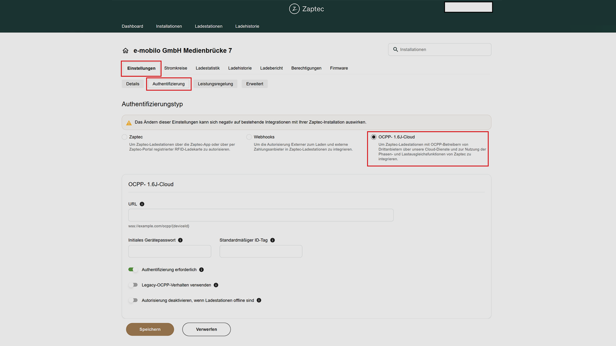The width and height of the screenshot is (616, 346).
Task: Show info for offline Autorisierung option
Action: click(x=259, y=301)
